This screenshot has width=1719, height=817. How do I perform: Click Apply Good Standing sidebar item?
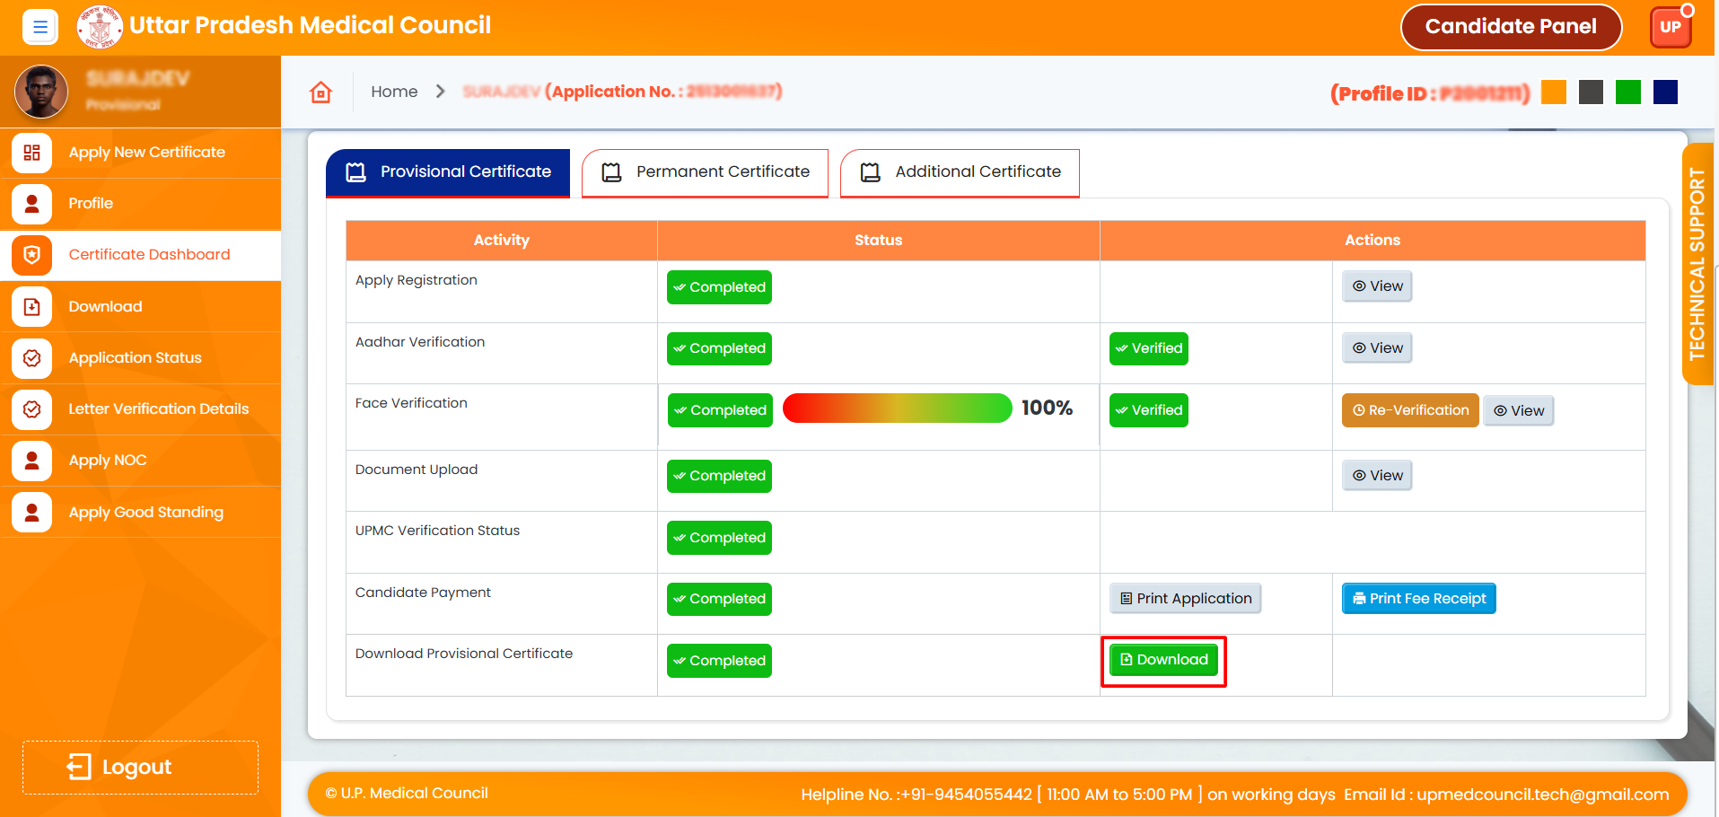145,513
